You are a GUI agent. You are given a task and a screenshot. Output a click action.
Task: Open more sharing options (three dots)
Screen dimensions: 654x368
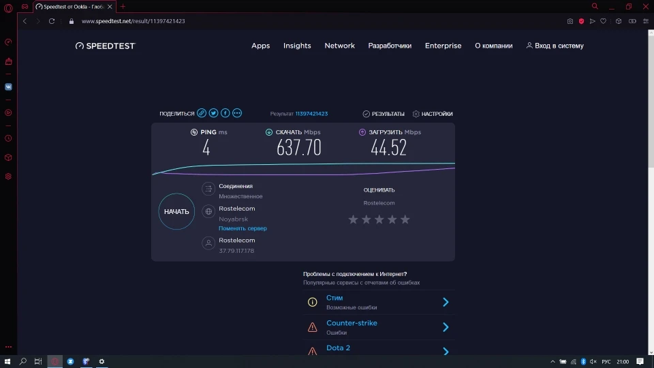pyautogui.click(x=237, y=113)
